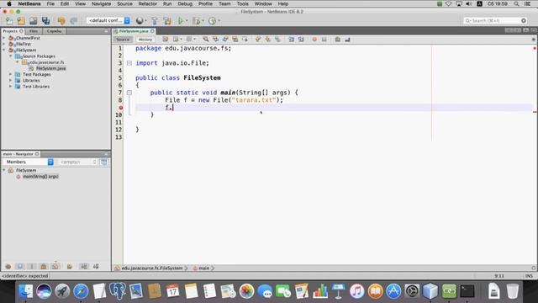The image size is (538, 303).
Task: Expand the Libraries node
Action: point(11,81)
